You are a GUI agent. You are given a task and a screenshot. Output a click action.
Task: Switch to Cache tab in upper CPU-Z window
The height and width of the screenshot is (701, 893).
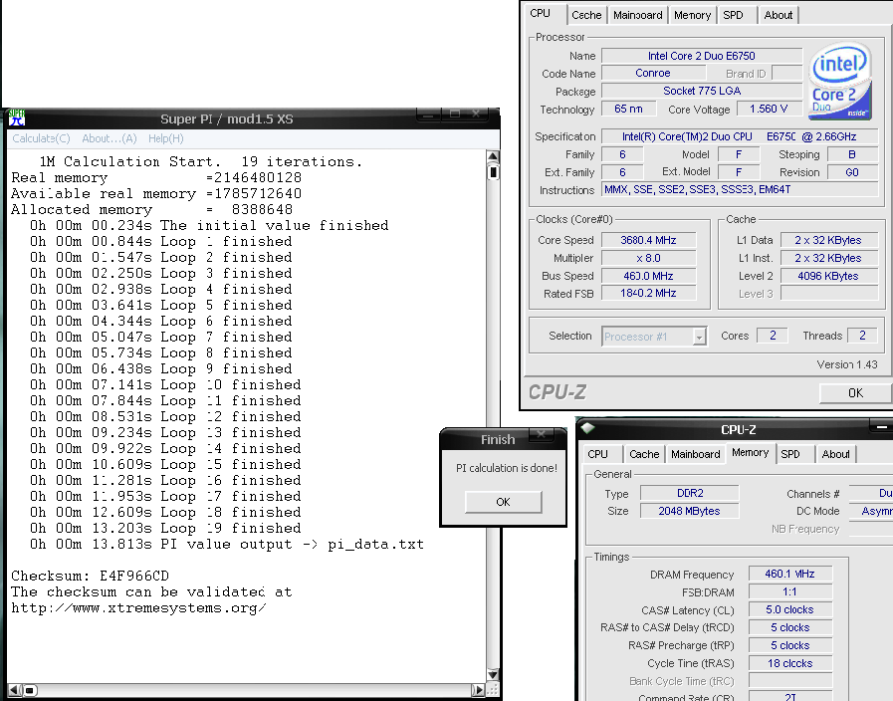pos(586,15)
